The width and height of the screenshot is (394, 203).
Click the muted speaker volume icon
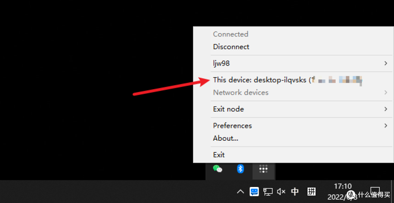(x=281, y=192)
